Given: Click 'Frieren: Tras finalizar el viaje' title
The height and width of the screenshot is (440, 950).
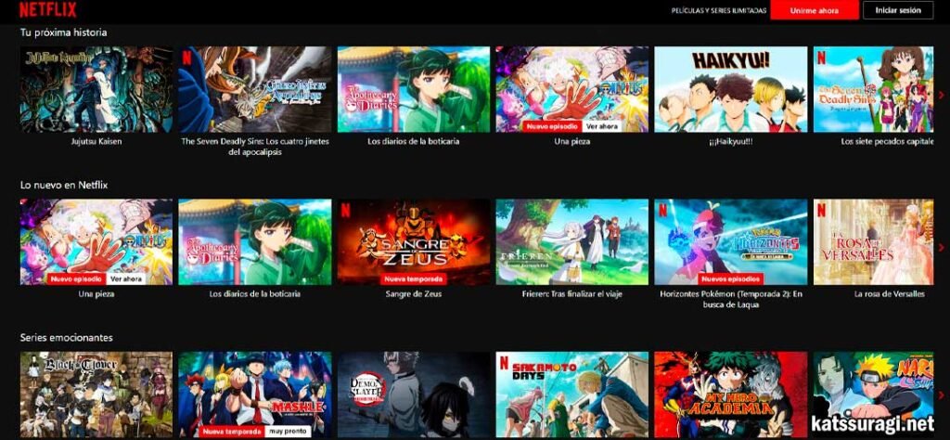Looking at the screenshot, I should click(571, 294).
